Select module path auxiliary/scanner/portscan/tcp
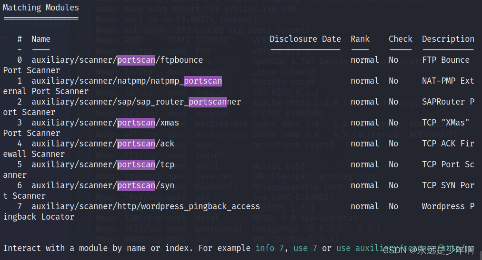The image size is (482, 260). pyautogui.click(x=103, y=164)
